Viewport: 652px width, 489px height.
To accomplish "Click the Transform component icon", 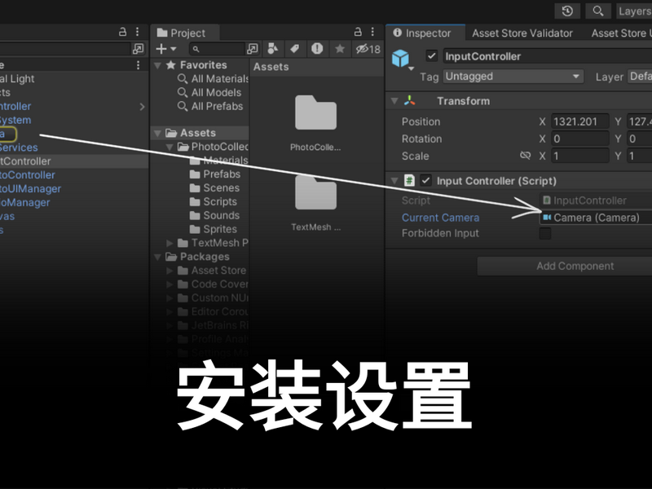I will coord(410,100).
